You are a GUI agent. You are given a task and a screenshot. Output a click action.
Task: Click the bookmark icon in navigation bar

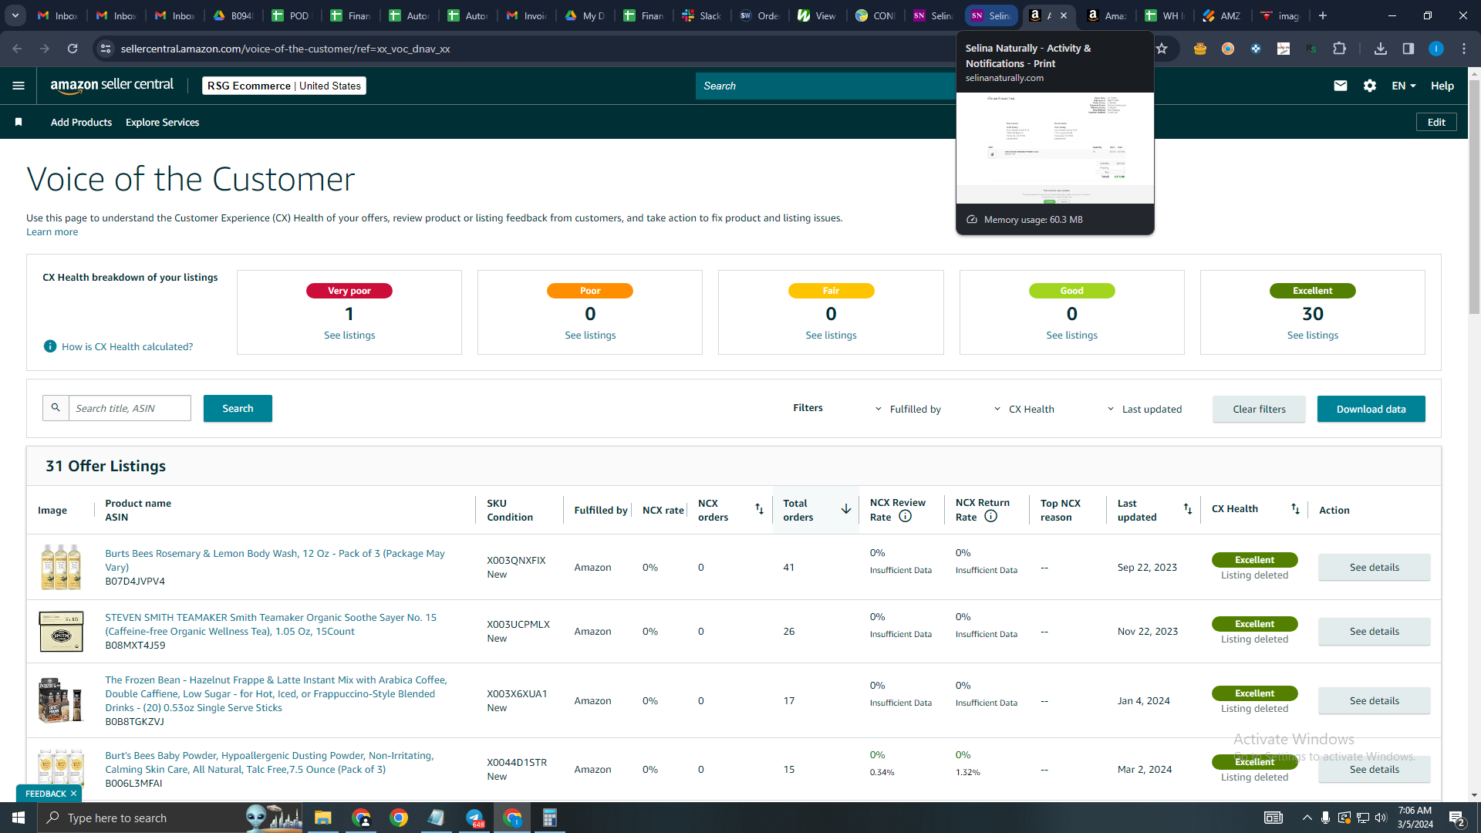click(x=19, y=122)
